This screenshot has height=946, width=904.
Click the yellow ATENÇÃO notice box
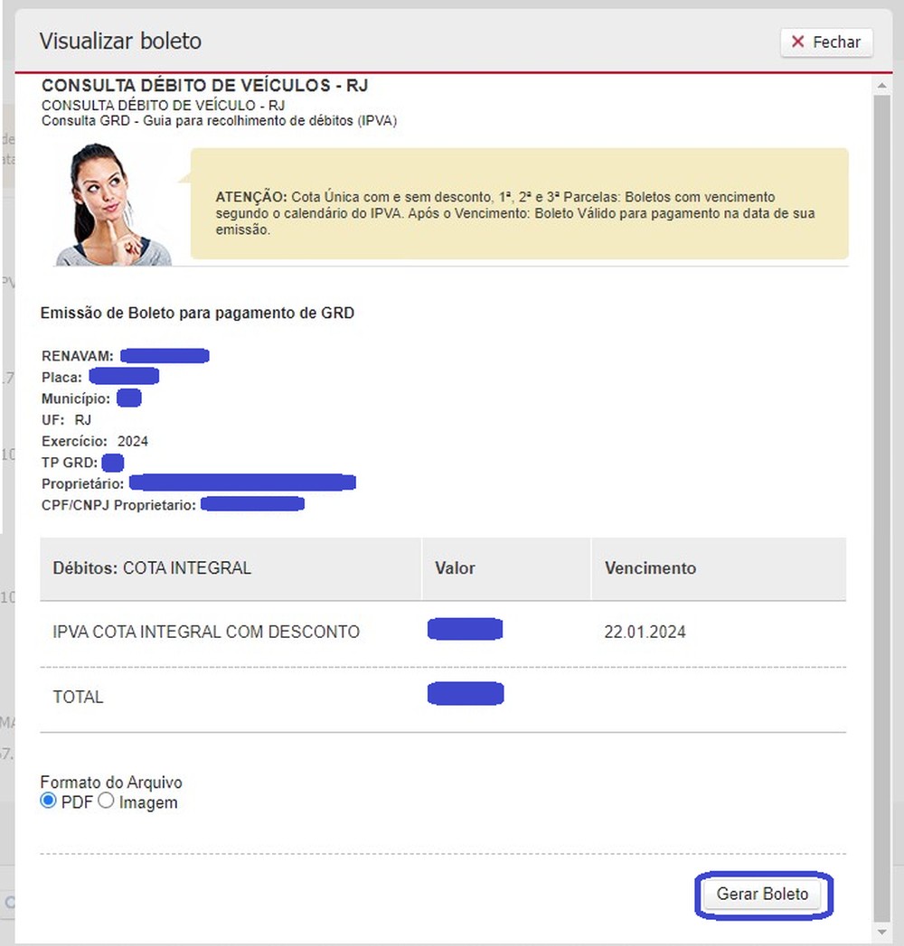pos(519,204)
